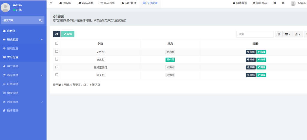
Task: Click the sort button in the 码支付 row
Action: pos(251,75)
